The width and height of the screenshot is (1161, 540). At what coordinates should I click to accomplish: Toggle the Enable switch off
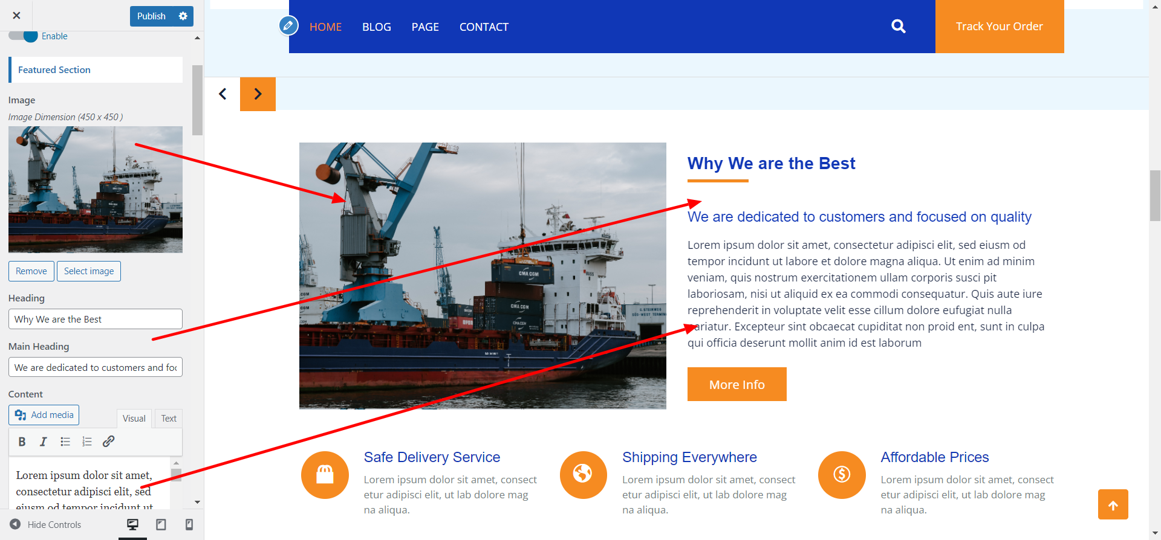point(24,36)
